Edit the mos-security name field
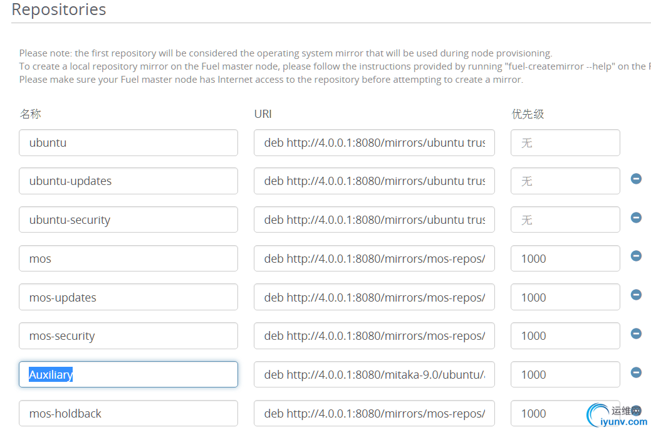This screenshot has width=651, height=432. (128, 335)
